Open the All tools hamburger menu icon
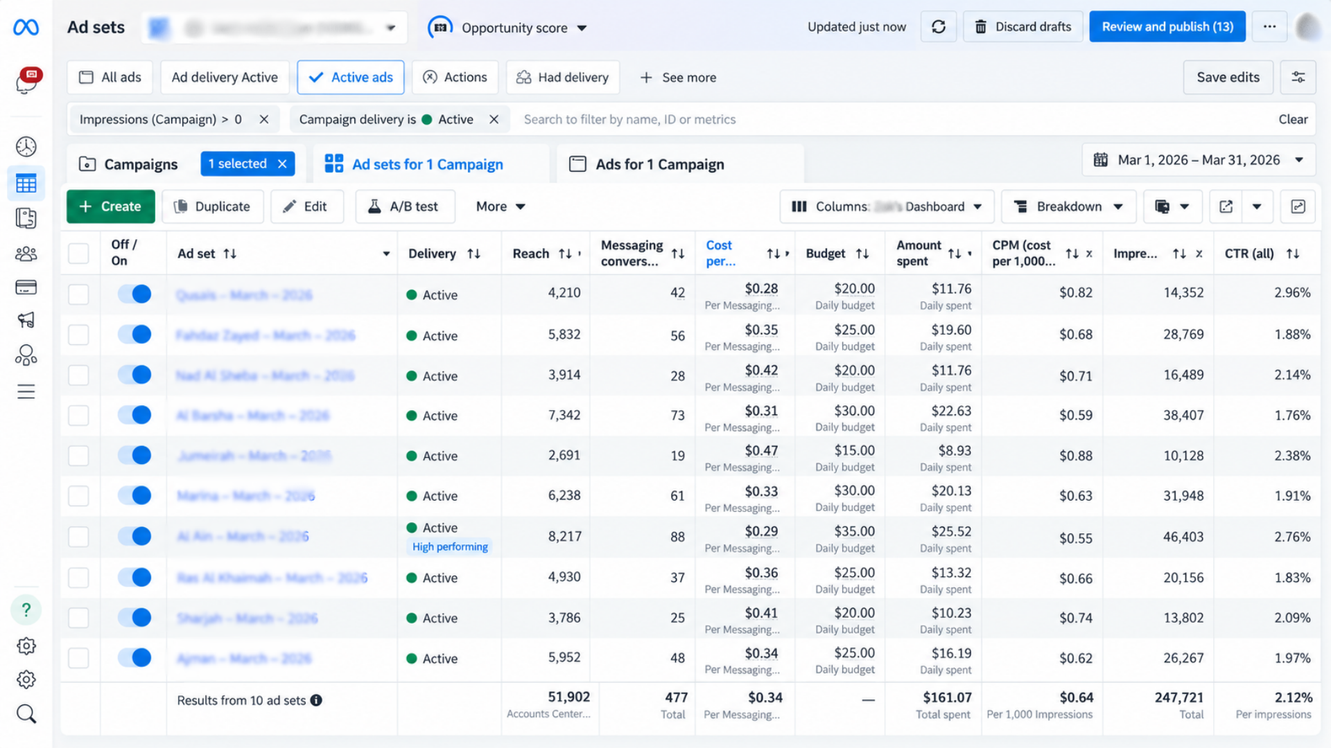Screen dimensions: 1331x748 [26, 392]
